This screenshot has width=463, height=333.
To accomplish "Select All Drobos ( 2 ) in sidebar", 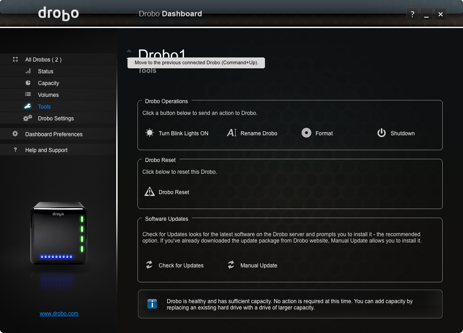I will [x=43, y=60].
